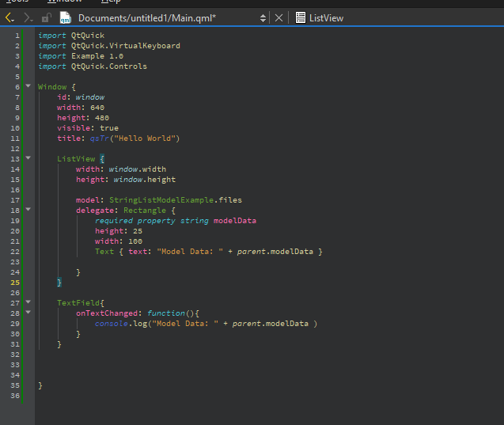Click 'StringListModelExample.files' model value
The image size is (504, 425).
[x=176, y=200]
